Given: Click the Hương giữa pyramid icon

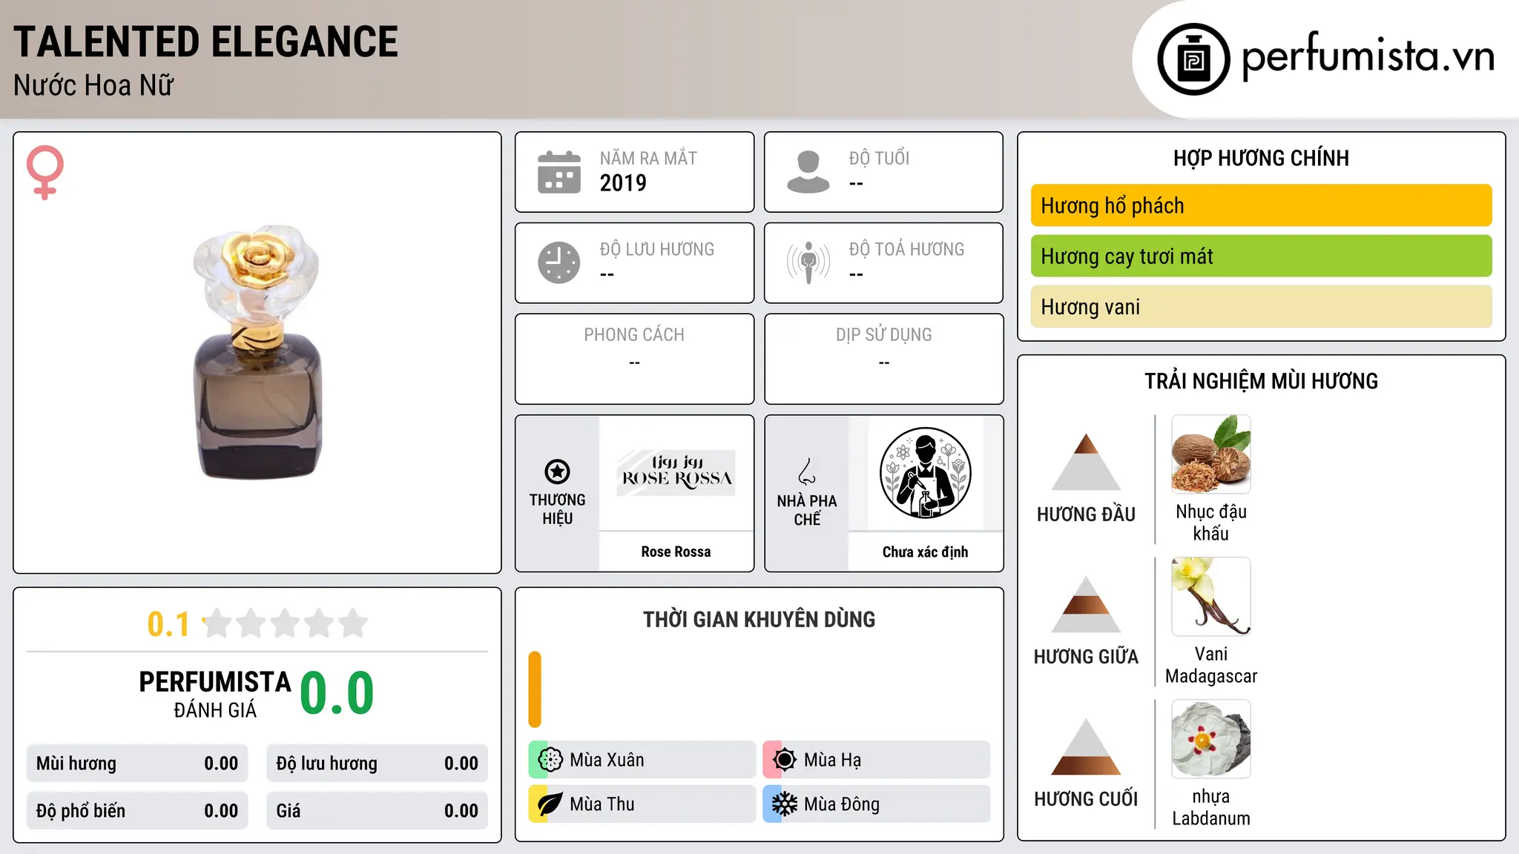Looking at the screenshot, I should [x=1086, y=604].
